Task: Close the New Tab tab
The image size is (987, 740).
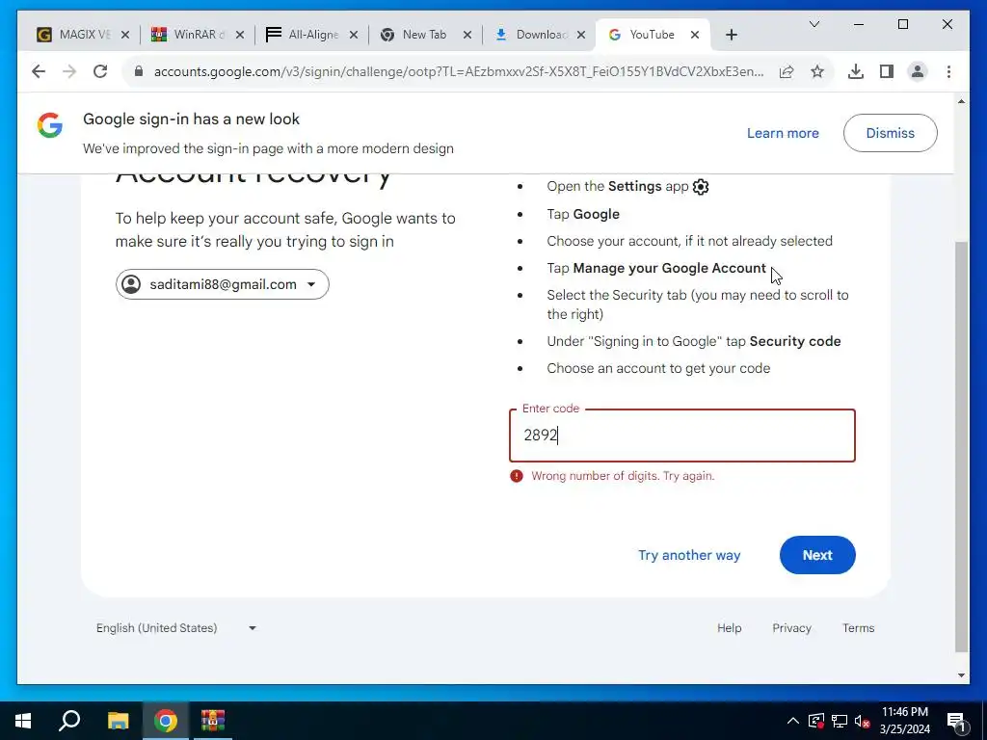Action: [x=467, y=35]
